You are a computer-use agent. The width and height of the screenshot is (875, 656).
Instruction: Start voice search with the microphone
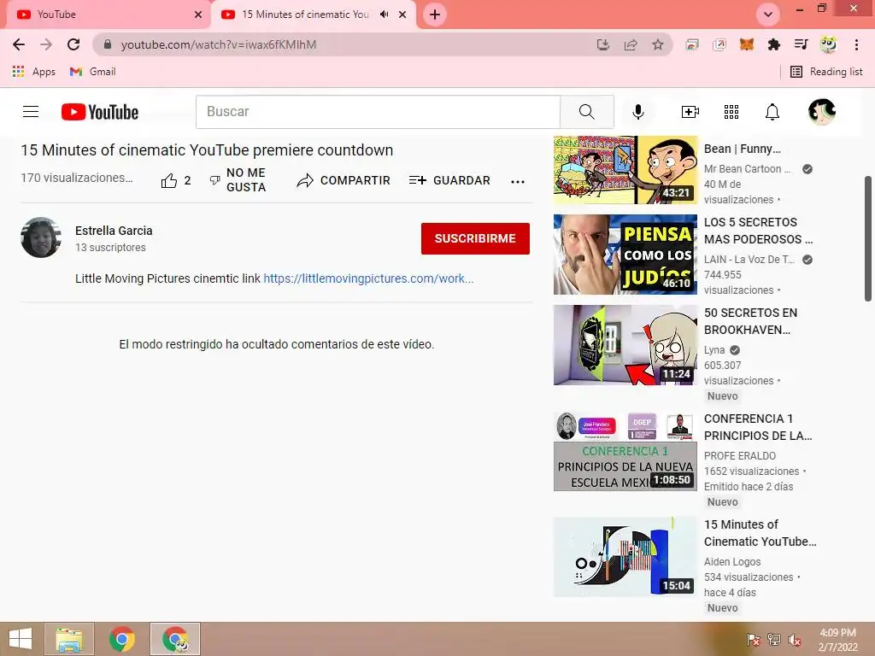click(637, 112)
